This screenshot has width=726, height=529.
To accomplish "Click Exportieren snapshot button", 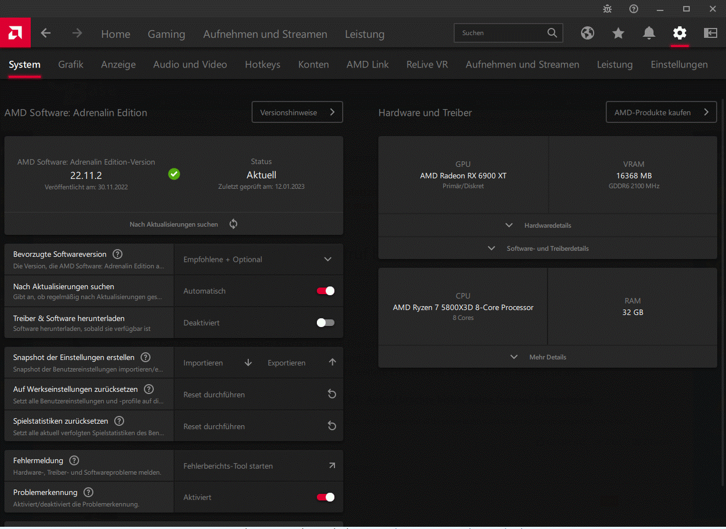I will [x=301, y=363].
